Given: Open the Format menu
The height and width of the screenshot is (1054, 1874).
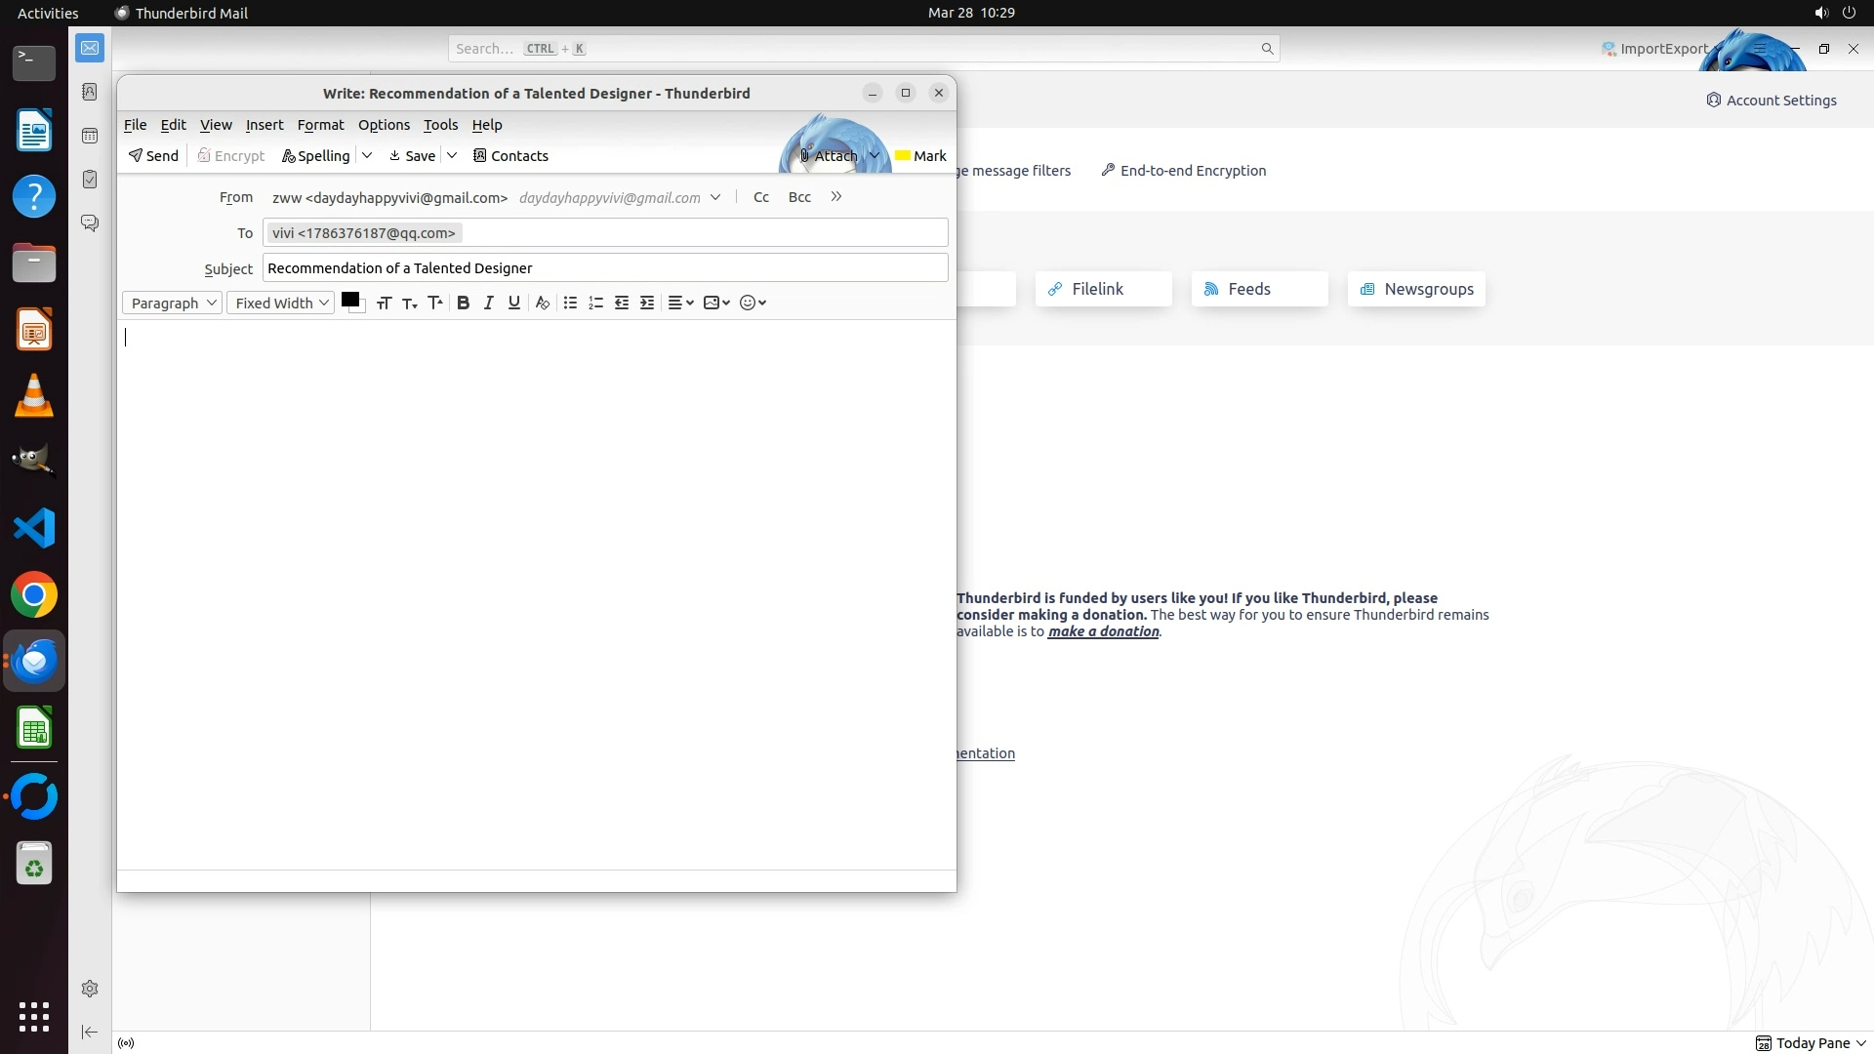Looking at the screenshot, I should coord(320,125).
